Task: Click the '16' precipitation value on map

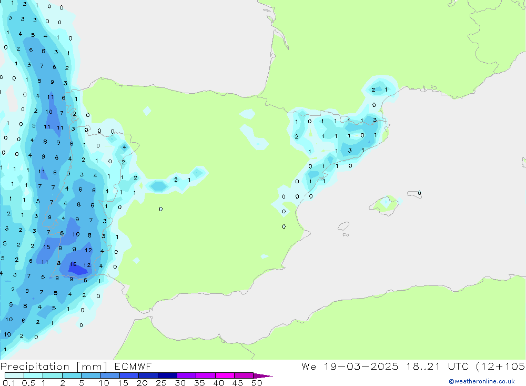Action: coord(73,264)
